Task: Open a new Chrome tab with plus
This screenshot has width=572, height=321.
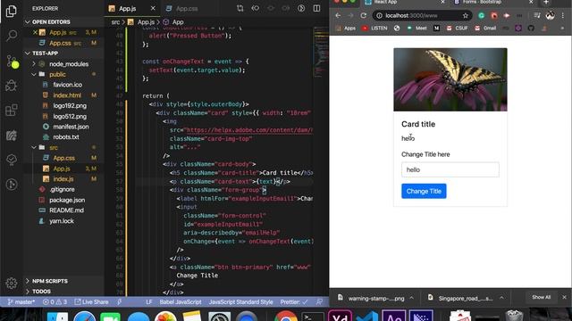Action: (x=546, y=2)
